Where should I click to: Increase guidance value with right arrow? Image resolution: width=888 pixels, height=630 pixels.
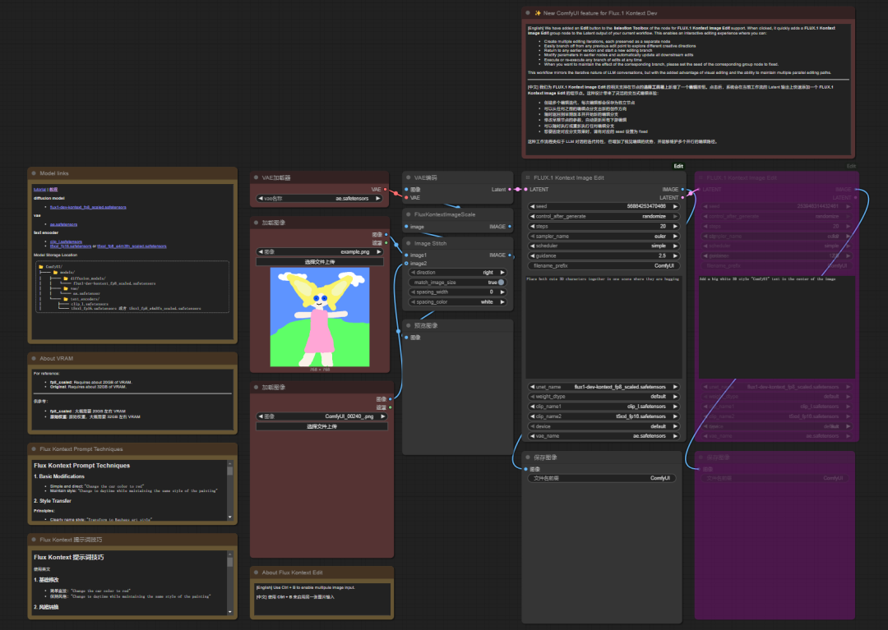[x=675, y=255]
